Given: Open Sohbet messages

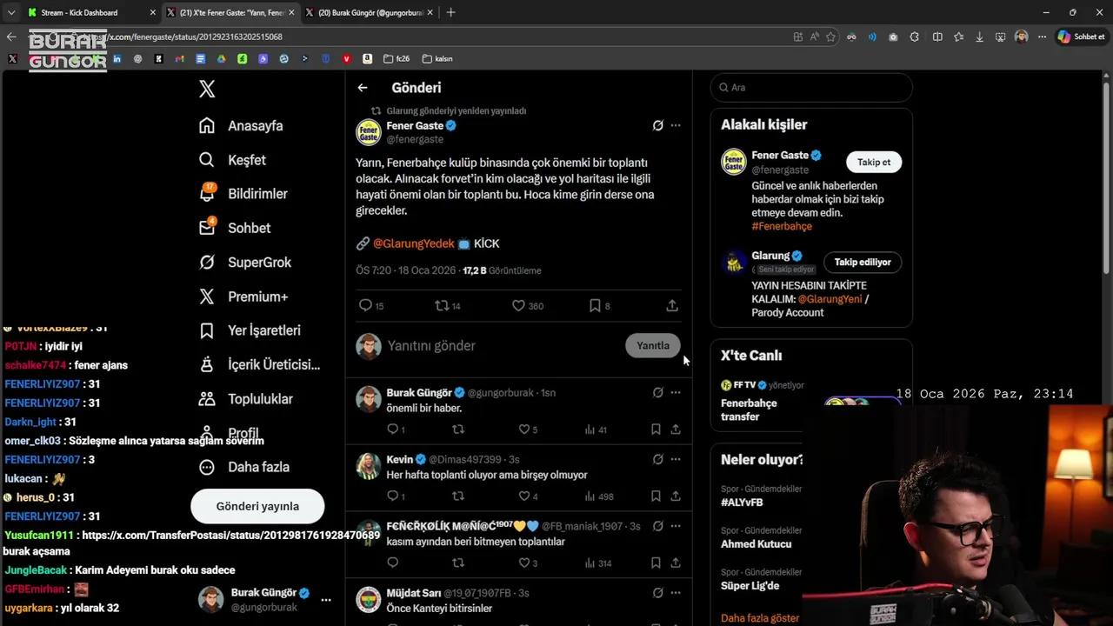Looking at the screenshot, I should [235, 228].
